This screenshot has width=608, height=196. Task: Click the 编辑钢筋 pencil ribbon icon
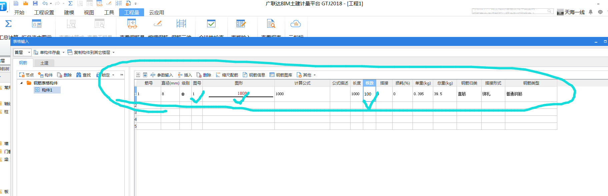[x=158, y=24]
